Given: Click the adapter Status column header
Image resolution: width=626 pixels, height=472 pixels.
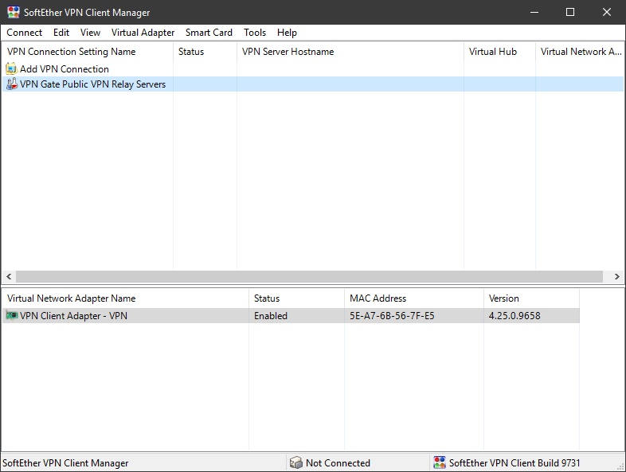Looking at the screenshot, I should 296,298.
